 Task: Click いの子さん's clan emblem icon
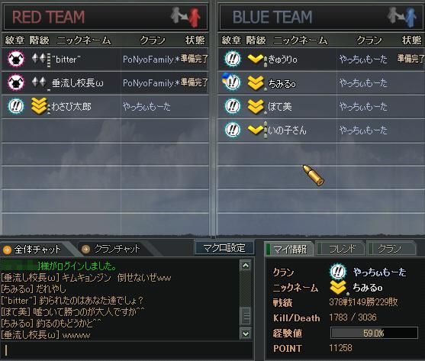coord(233,130)
